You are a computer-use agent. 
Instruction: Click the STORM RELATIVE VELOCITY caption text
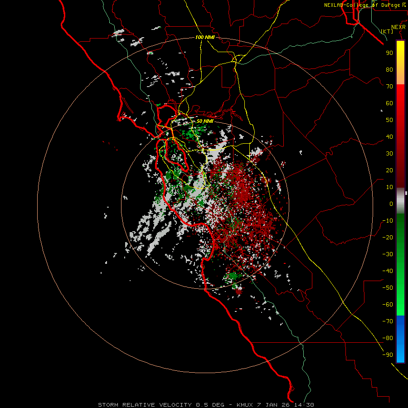[145, 405]
